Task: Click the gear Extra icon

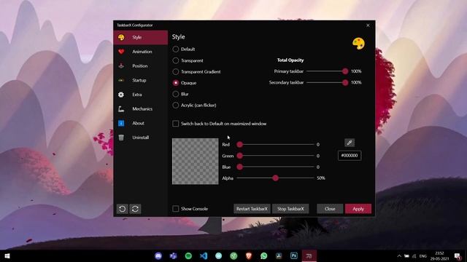Action: pyautogui.click(x=121, y=95)
